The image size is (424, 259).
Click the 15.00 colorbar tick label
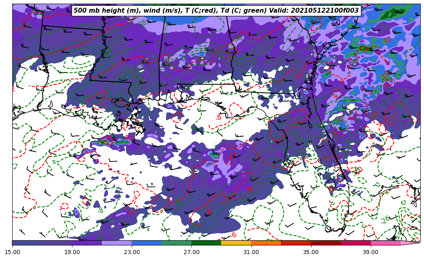[12, 252]
